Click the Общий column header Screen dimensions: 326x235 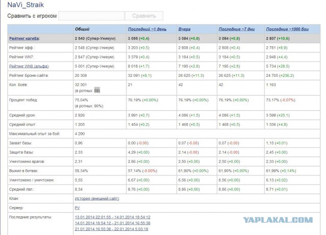click(82, 30)
